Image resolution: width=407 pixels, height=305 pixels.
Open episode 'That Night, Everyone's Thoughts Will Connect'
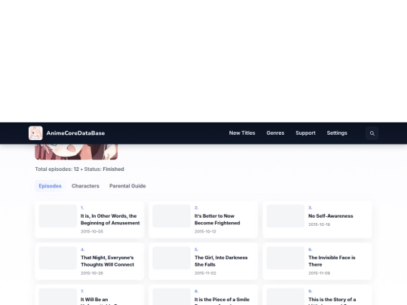[x=107, y=261]
